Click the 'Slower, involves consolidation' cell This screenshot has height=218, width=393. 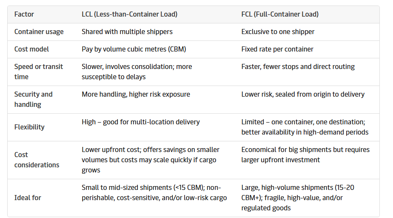click(x=137, y=72)
